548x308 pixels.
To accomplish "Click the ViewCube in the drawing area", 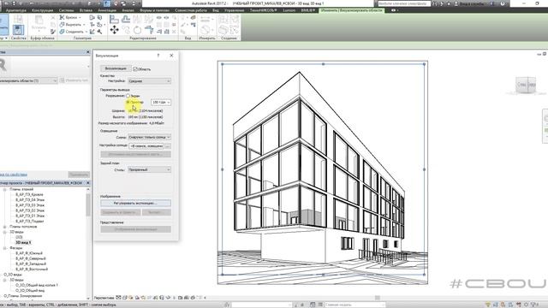I will [x=526, y=85].
